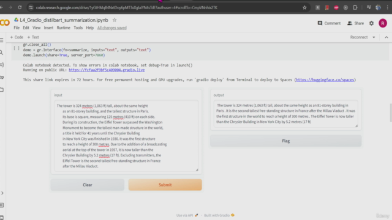Go forward in browser history

[10, 7]
